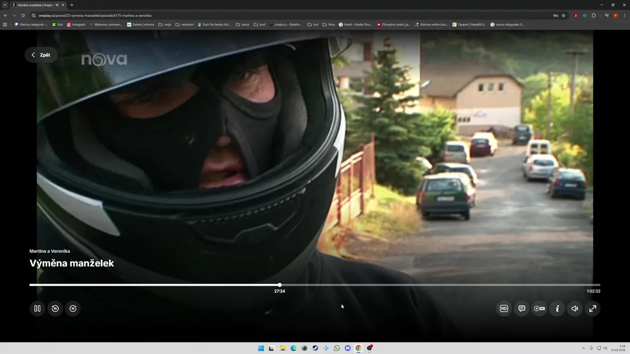
Task: Open Chrome three-dot menu
Action: (624, 15)
